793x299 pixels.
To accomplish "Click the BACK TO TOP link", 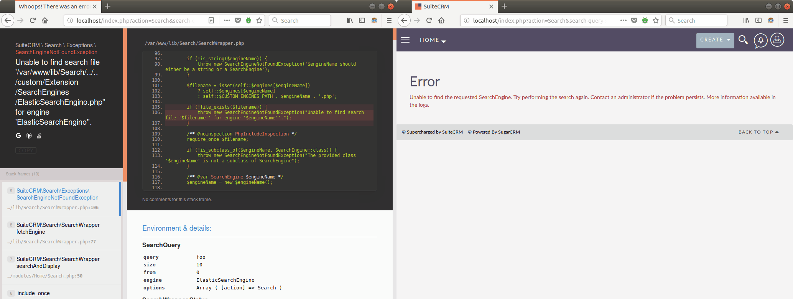I will [x=758, y=132].
